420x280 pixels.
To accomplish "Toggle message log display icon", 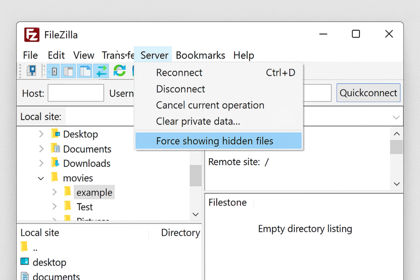I will pos(54,71).
